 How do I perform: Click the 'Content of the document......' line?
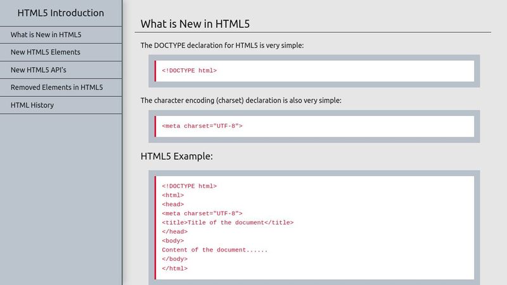(x=215, y=250)
